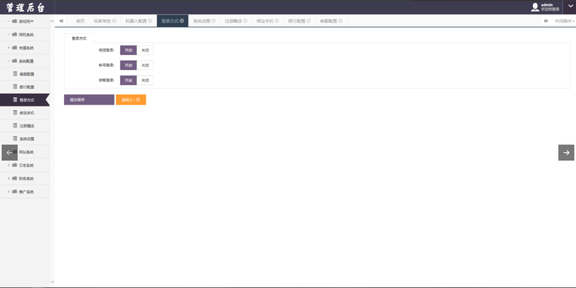Viewport: 576px width, 288px height.
Task: Open 绑定手机 in the sidebar menu
Action: click(26, 113)
